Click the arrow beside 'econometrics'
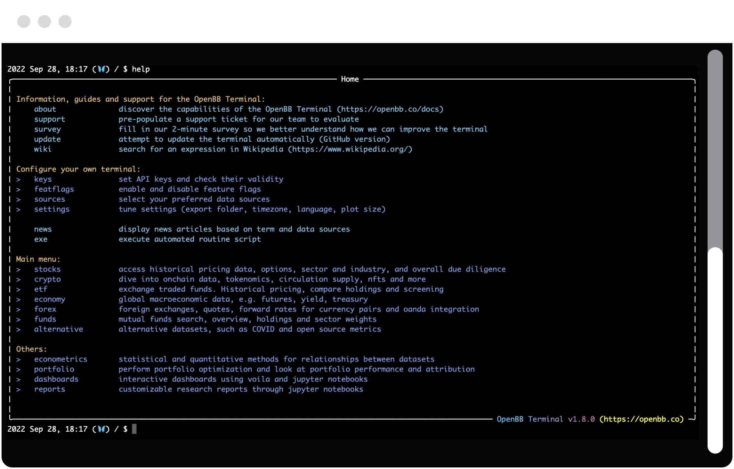 tap(18, 360)
